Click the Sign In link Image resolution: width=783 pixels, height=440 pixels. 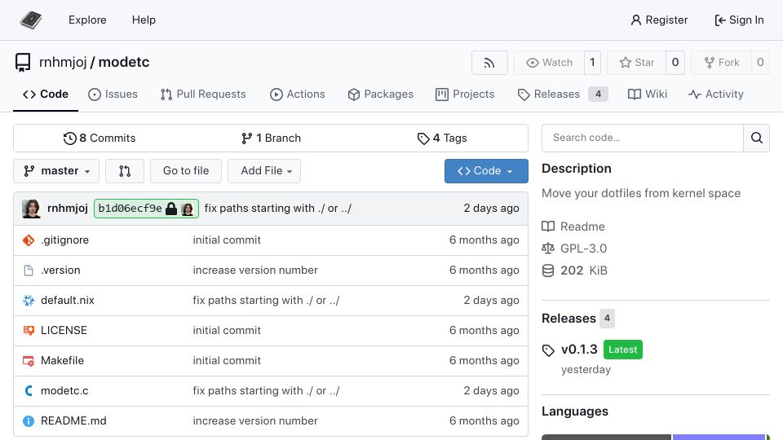(739, 20)
